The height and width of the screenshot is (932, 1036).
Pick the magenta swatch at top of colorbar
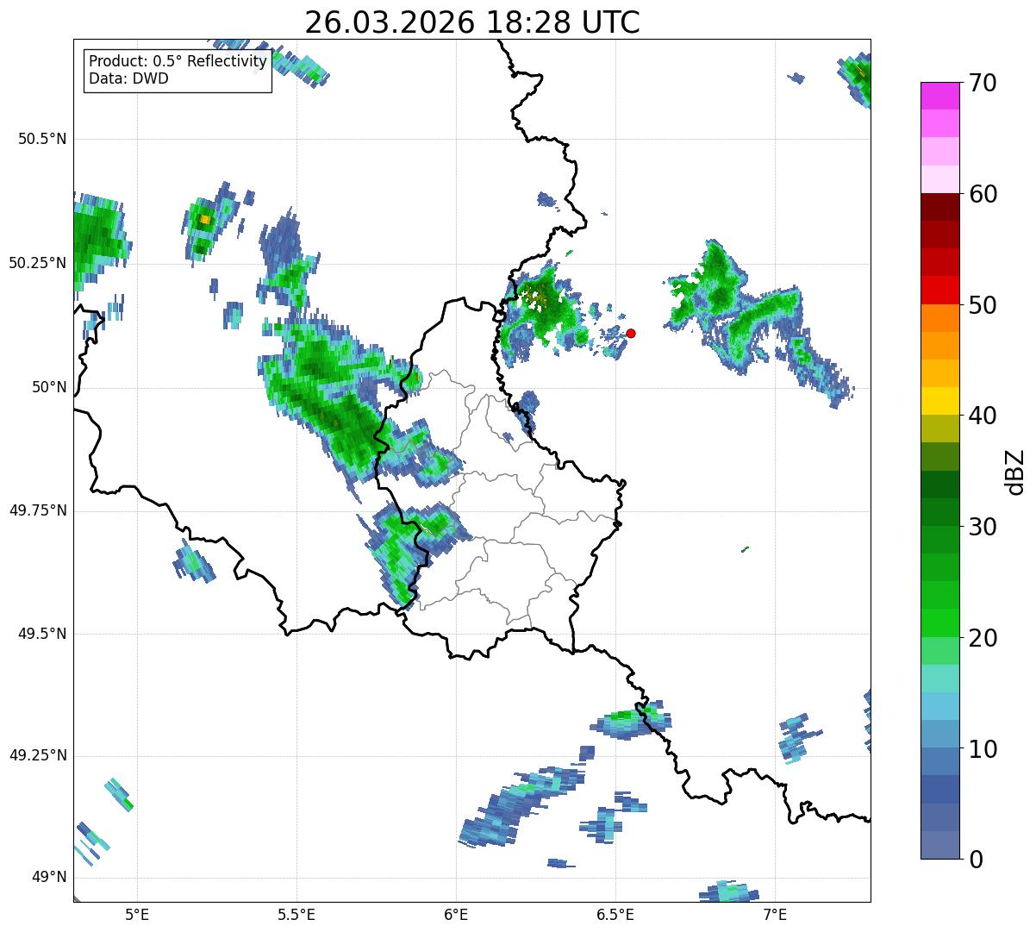[939, 96]
